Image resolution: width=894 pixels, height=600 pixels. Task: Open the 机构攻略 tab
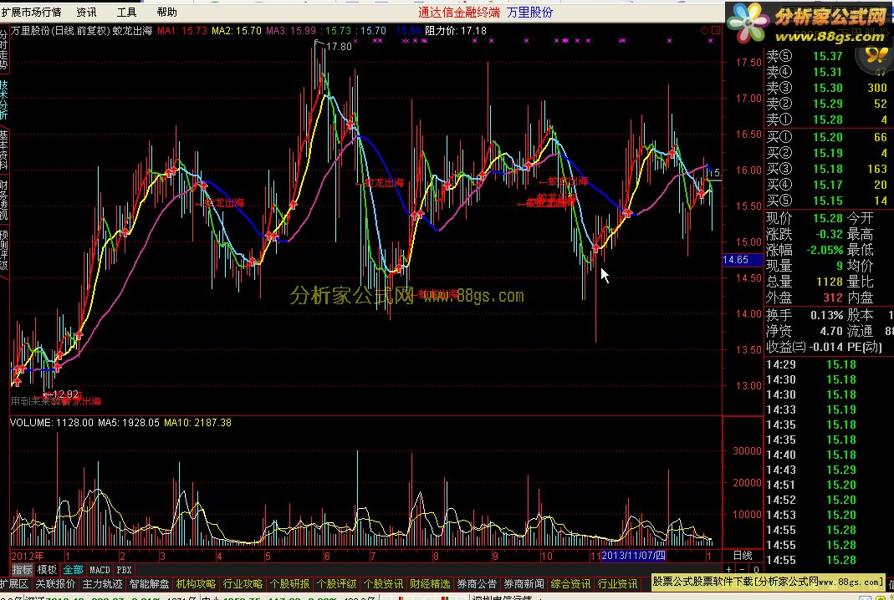[x=196, y=583]
